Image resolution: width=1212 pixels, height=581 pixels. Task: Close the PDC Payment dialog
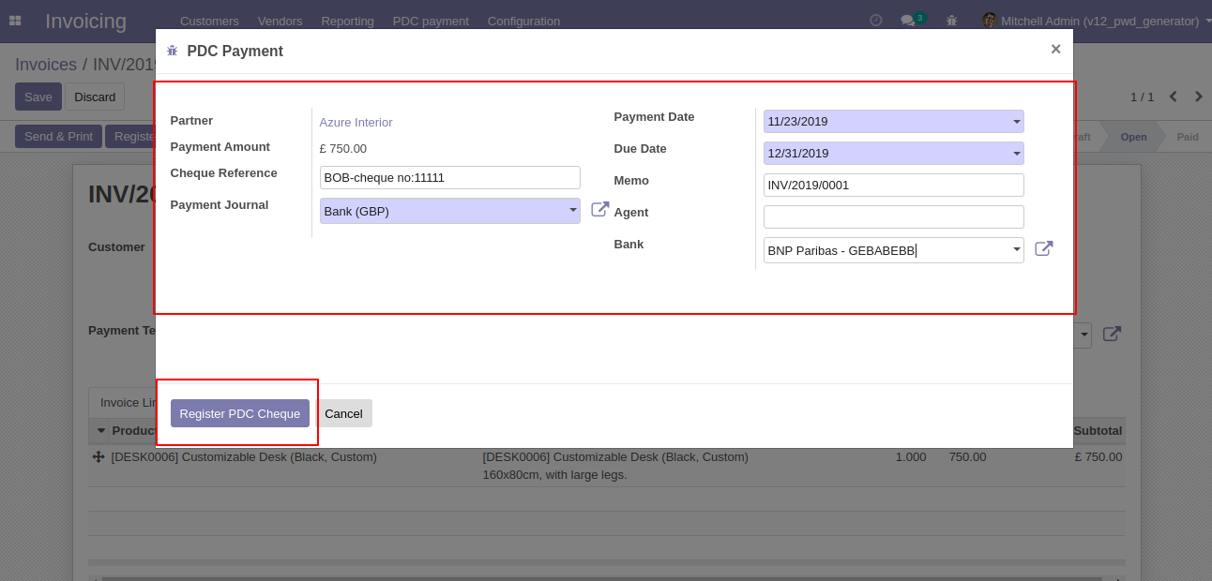[x=1055, y=50]
